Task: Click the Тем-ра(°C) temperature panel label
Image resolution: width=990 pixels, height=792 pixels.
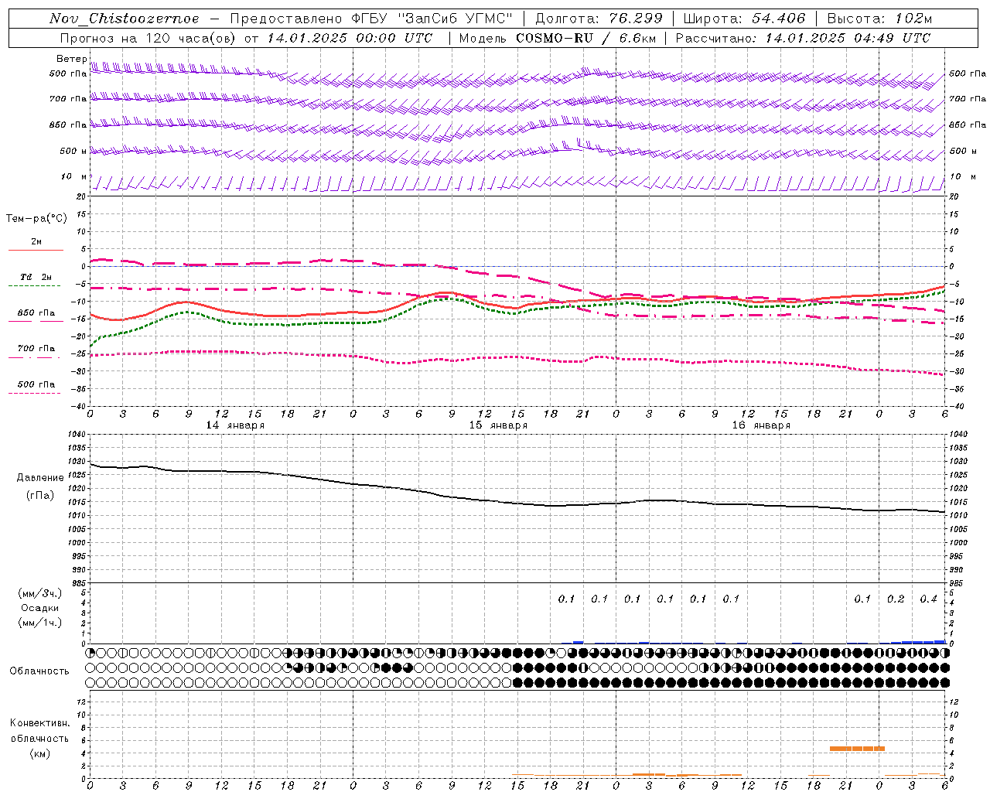Action: (36, 219)
